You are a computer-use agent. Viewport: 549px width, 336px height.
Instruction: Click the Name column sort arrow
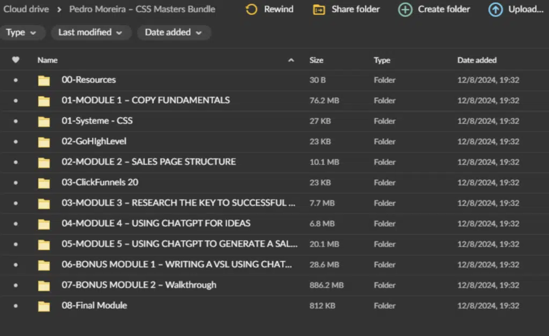291,60
